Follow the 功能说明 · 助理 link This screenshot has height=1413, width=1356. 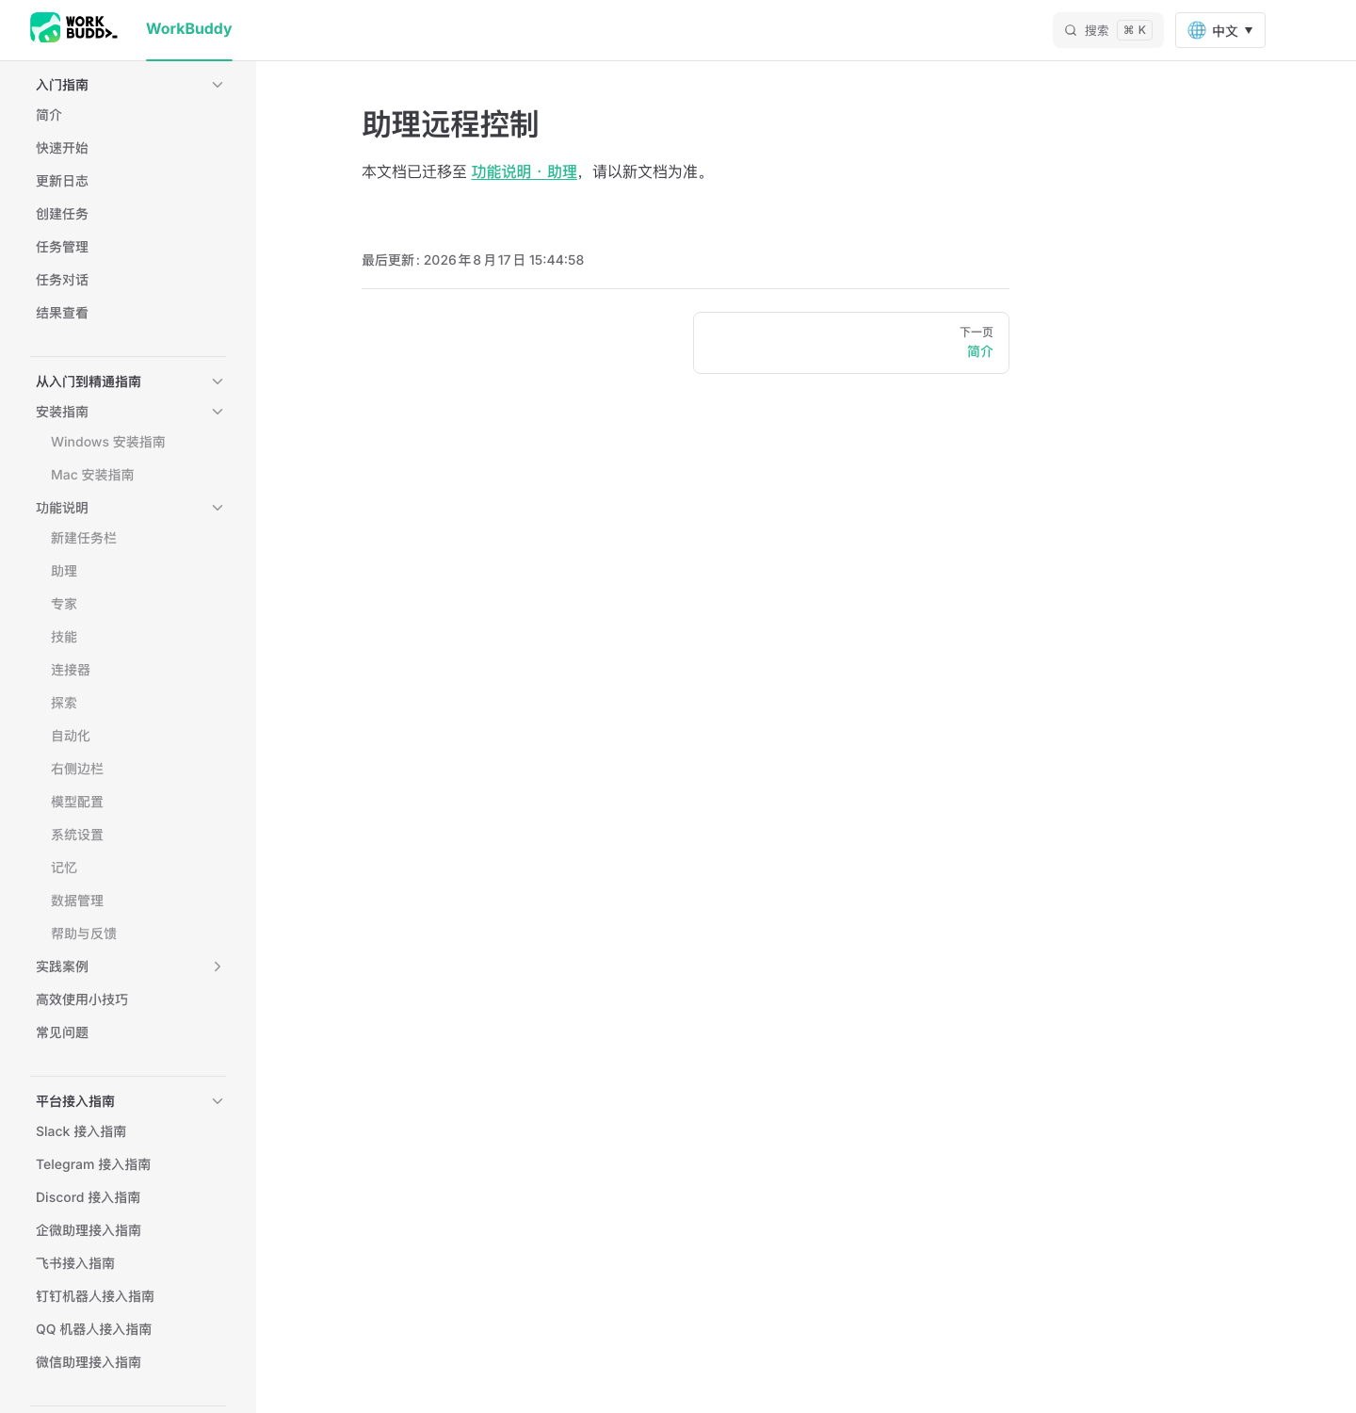(x=525, y=171)
